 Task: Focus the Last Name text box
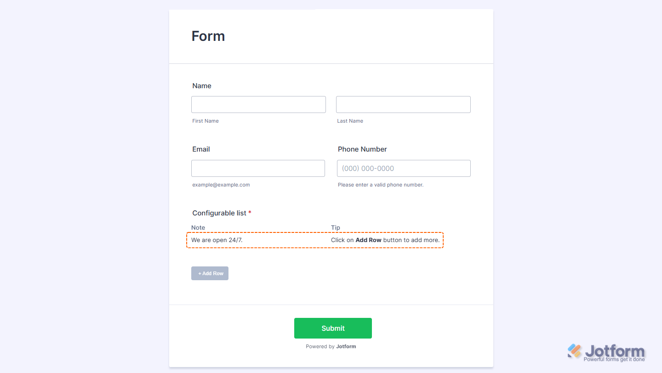403,104
